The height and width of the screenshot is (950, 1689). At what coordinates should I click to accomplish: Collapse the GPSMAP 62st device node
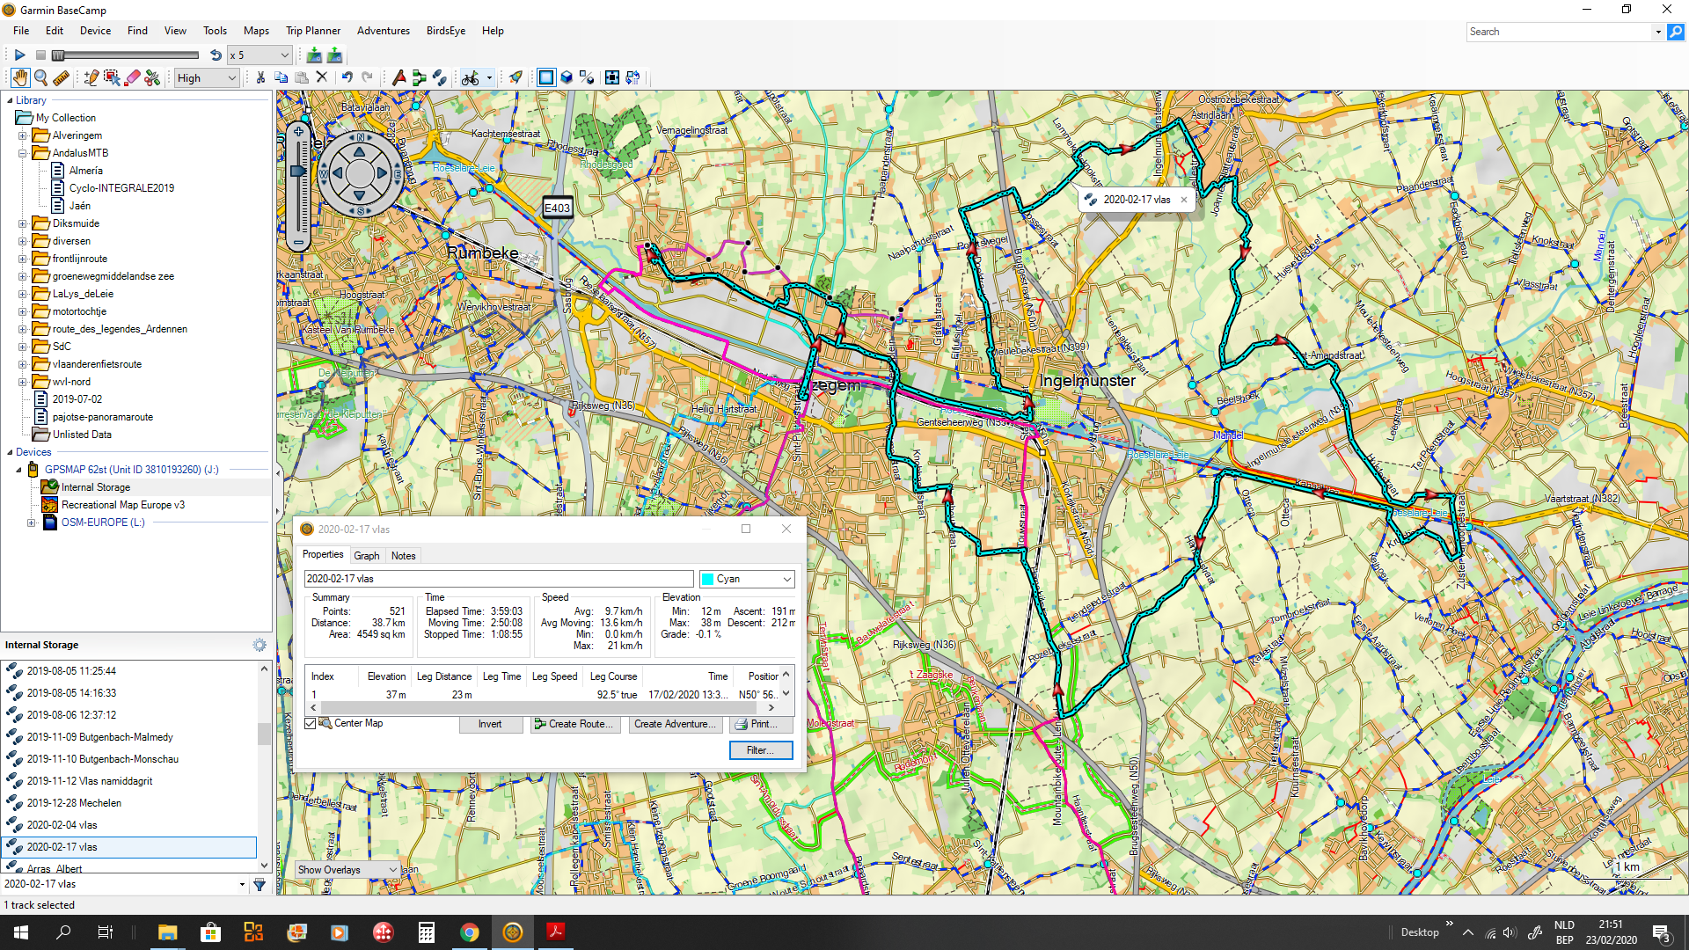[x=18, y=470]
